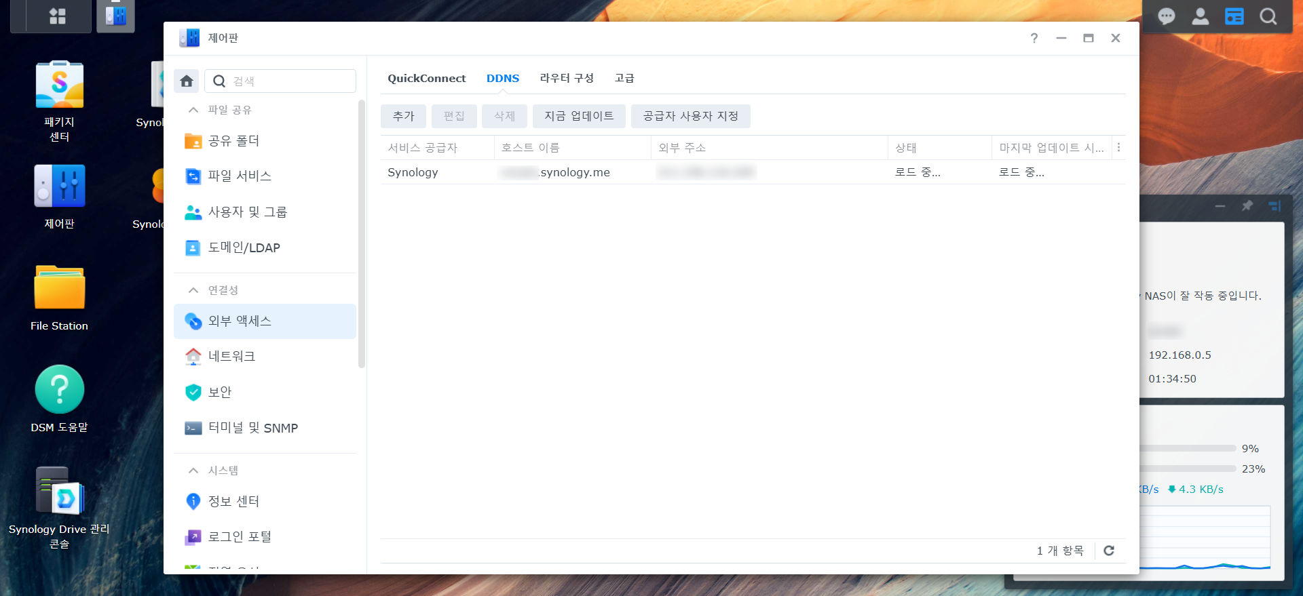Sort by 마지막 업데이트 column header
1303x596 pixels.
click(x=1052, y=148)
